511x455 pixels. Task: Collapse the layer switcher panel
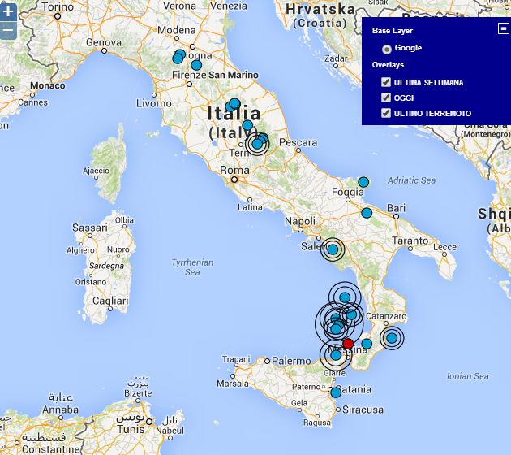pos(504,28)
